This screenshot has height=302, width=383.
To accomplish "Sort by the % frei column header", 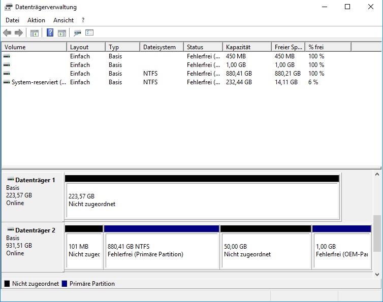I will point(328,47).
